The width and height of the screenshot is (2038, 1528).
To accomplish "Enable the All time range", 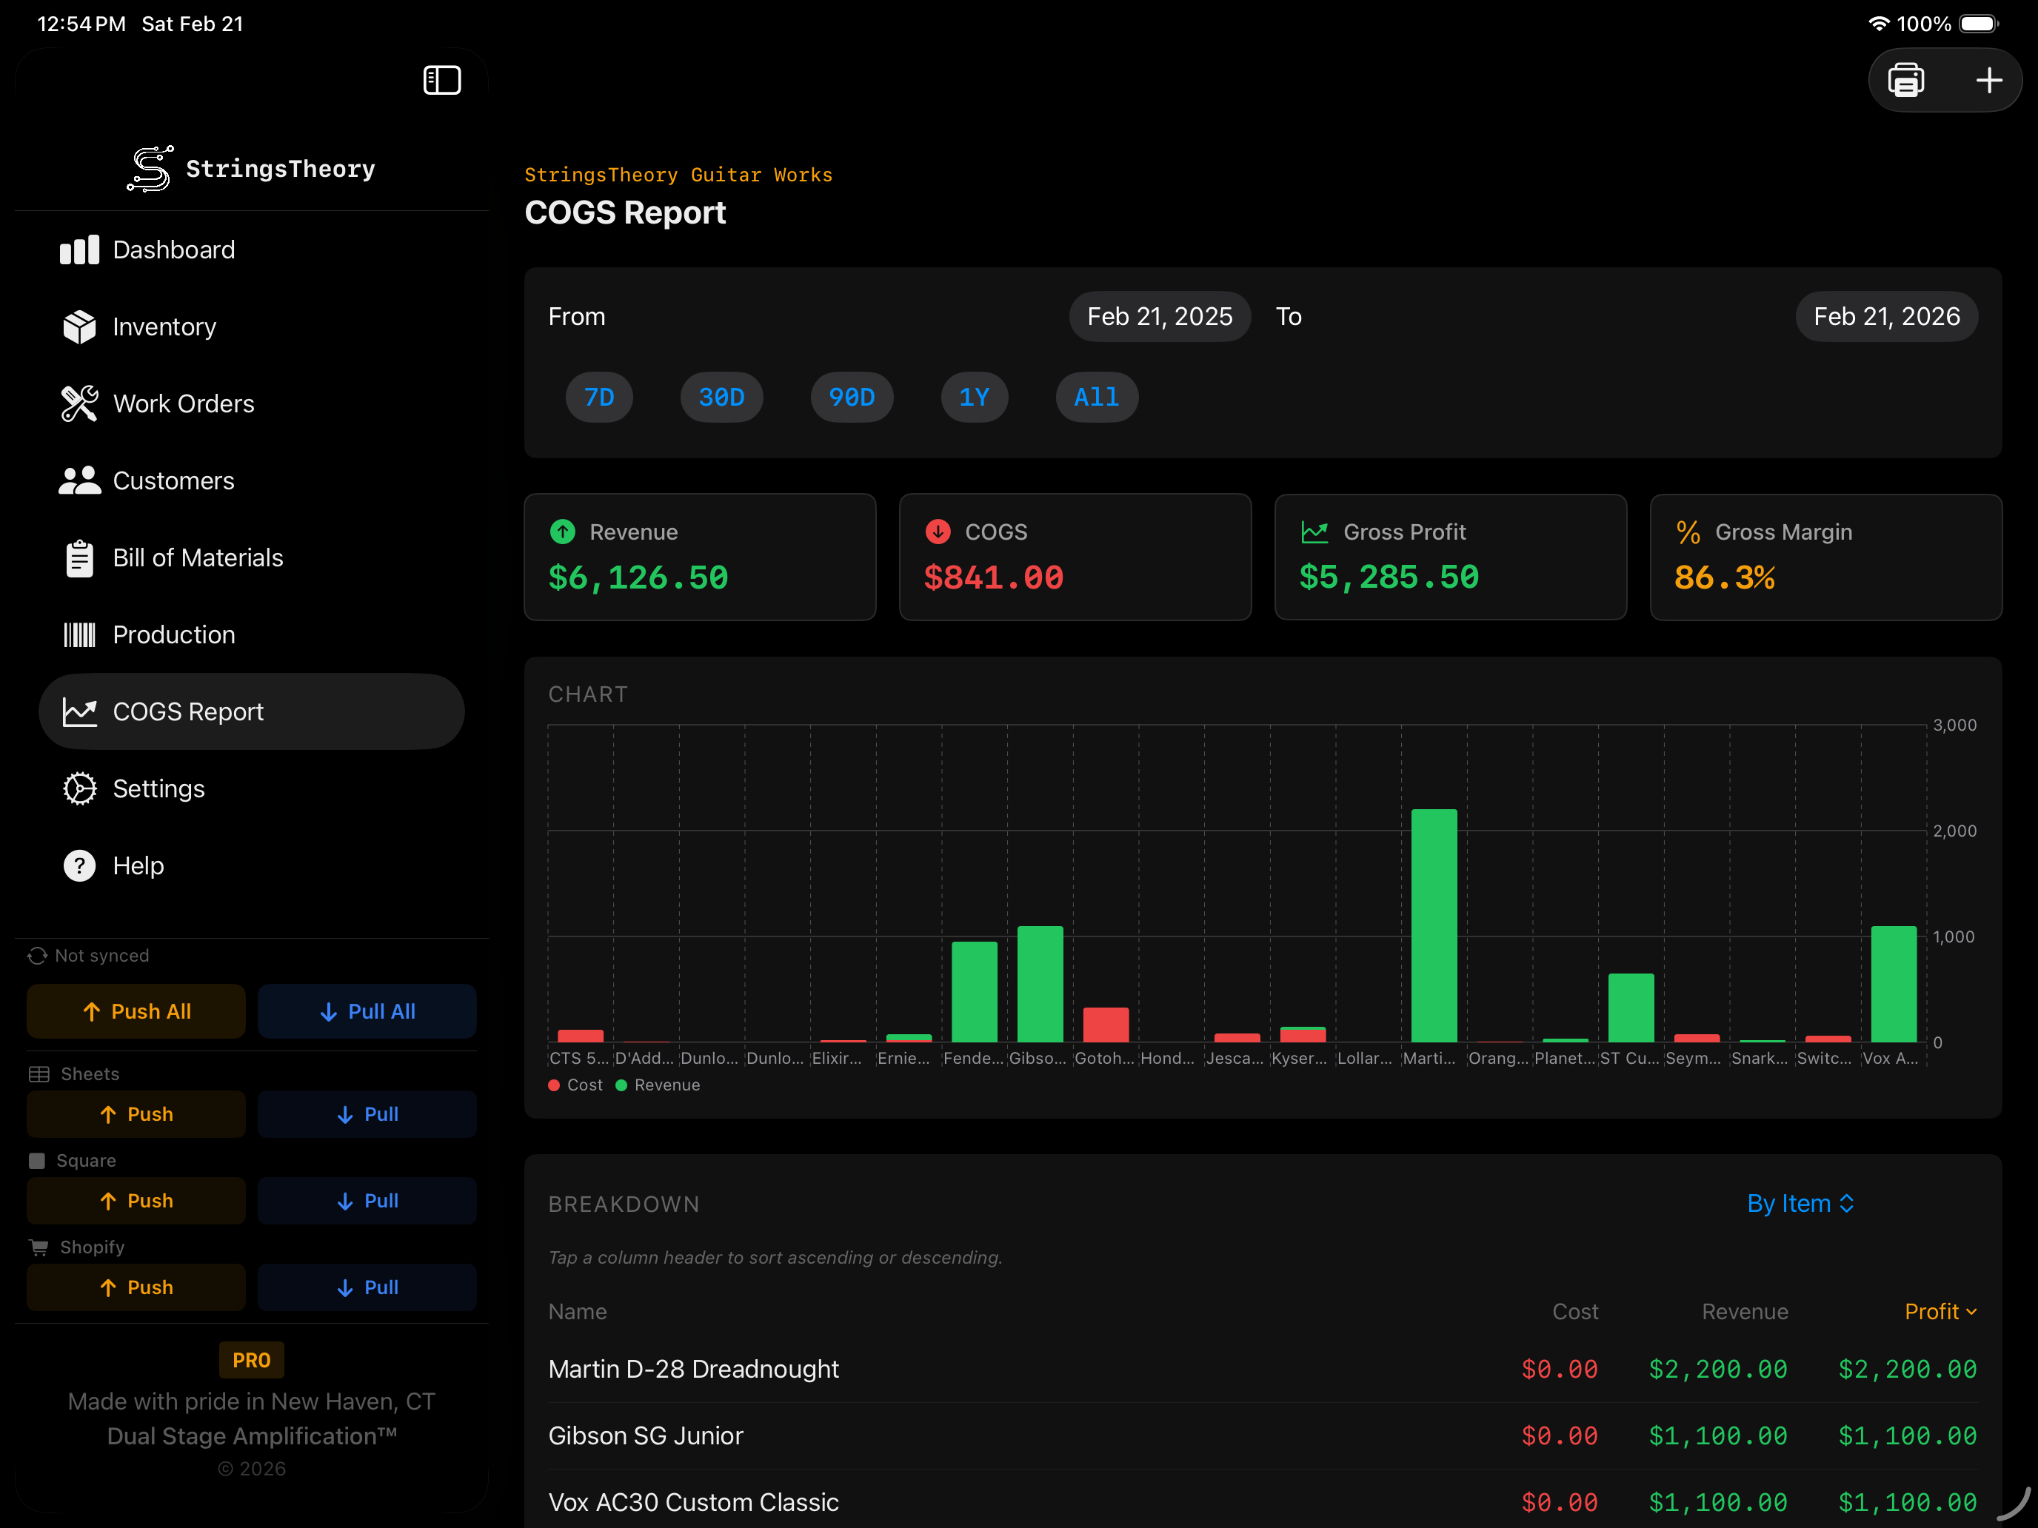I will click(1095, 397).
